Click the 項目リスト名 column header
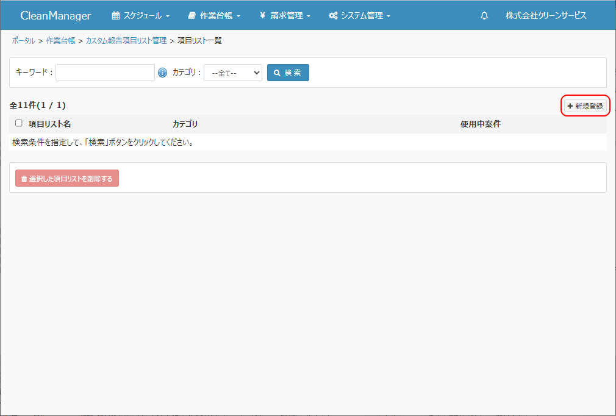 49,124
